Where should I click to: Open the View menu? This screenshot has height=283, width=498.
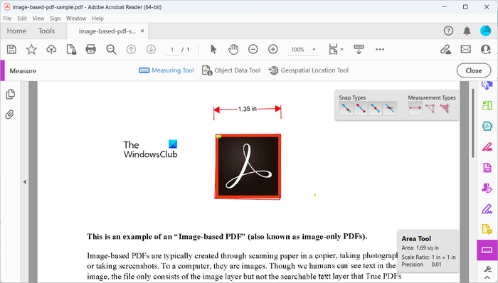coord(38,18)
